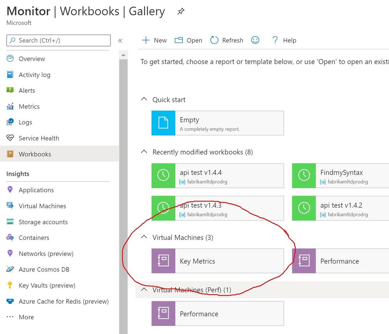Click the Azure Cache for Redis icon
Viewport: 389px width, 334px height.
coord(10,301)
